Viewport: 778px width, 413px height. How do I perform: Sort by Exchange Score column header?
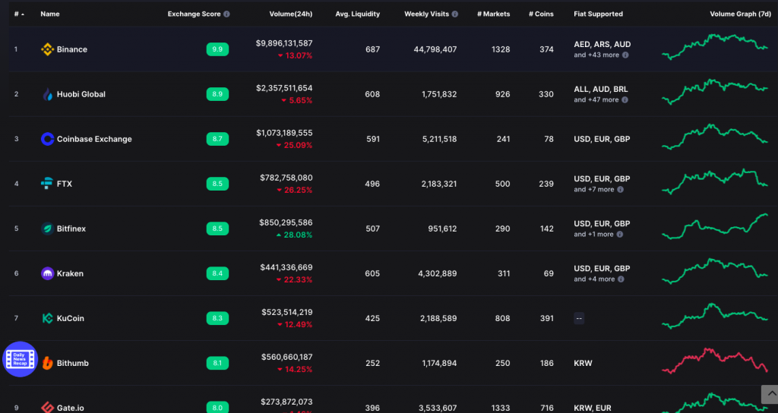tap(194, 14)
